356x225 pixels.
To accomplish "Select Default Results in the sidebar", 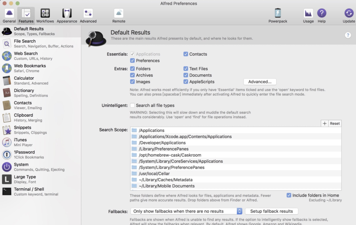I will 40,31.
